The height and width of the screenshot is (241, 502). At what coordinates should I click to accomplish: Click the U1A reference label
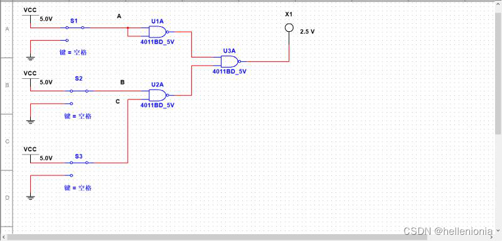[158, 21]
